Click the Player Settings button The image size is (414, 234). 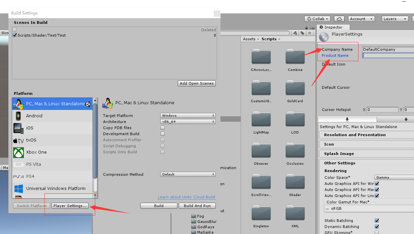pyautogui.click(x=70, y=205)
